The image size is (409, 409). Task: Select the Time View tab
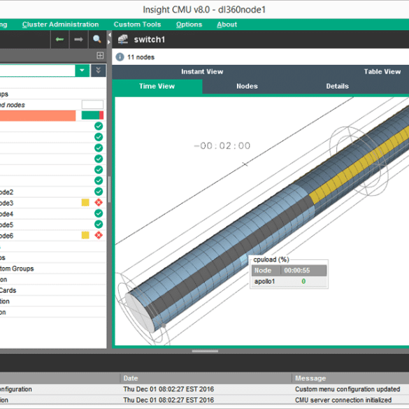pos(157,86)
